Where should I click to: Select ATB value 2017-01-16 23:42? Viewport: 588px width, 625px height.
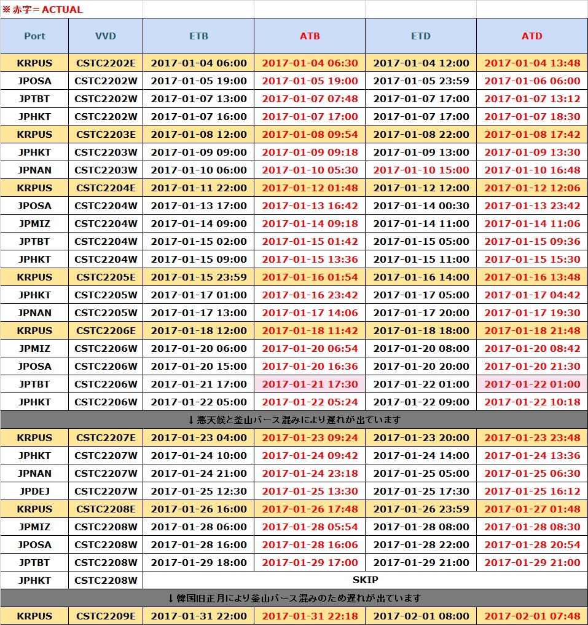pos(310,295)
